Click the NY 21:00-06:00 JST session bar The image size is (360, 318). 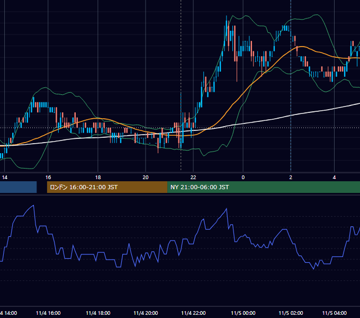coord(264,187)
